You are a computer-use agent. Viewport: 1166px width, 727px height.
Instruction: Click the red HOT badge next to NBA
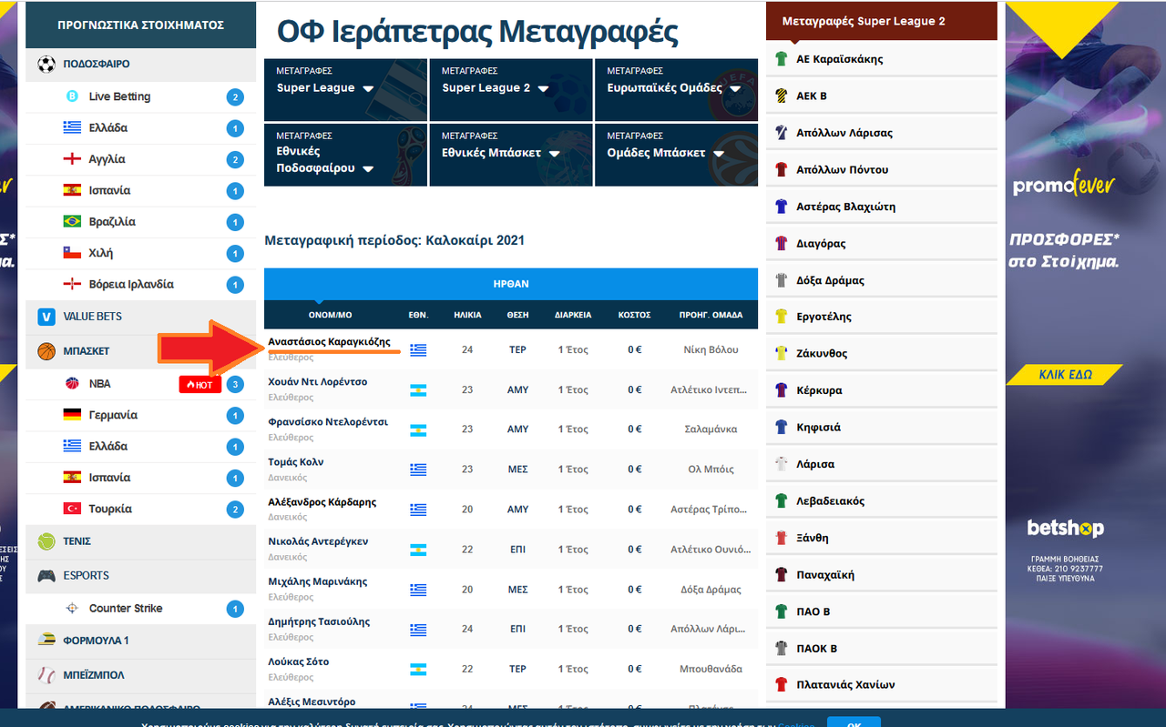pos(199,384)
